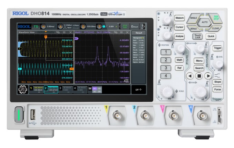Tap the on-screen Default button
The image size is (234, 148).
click(x=134, y=27)
